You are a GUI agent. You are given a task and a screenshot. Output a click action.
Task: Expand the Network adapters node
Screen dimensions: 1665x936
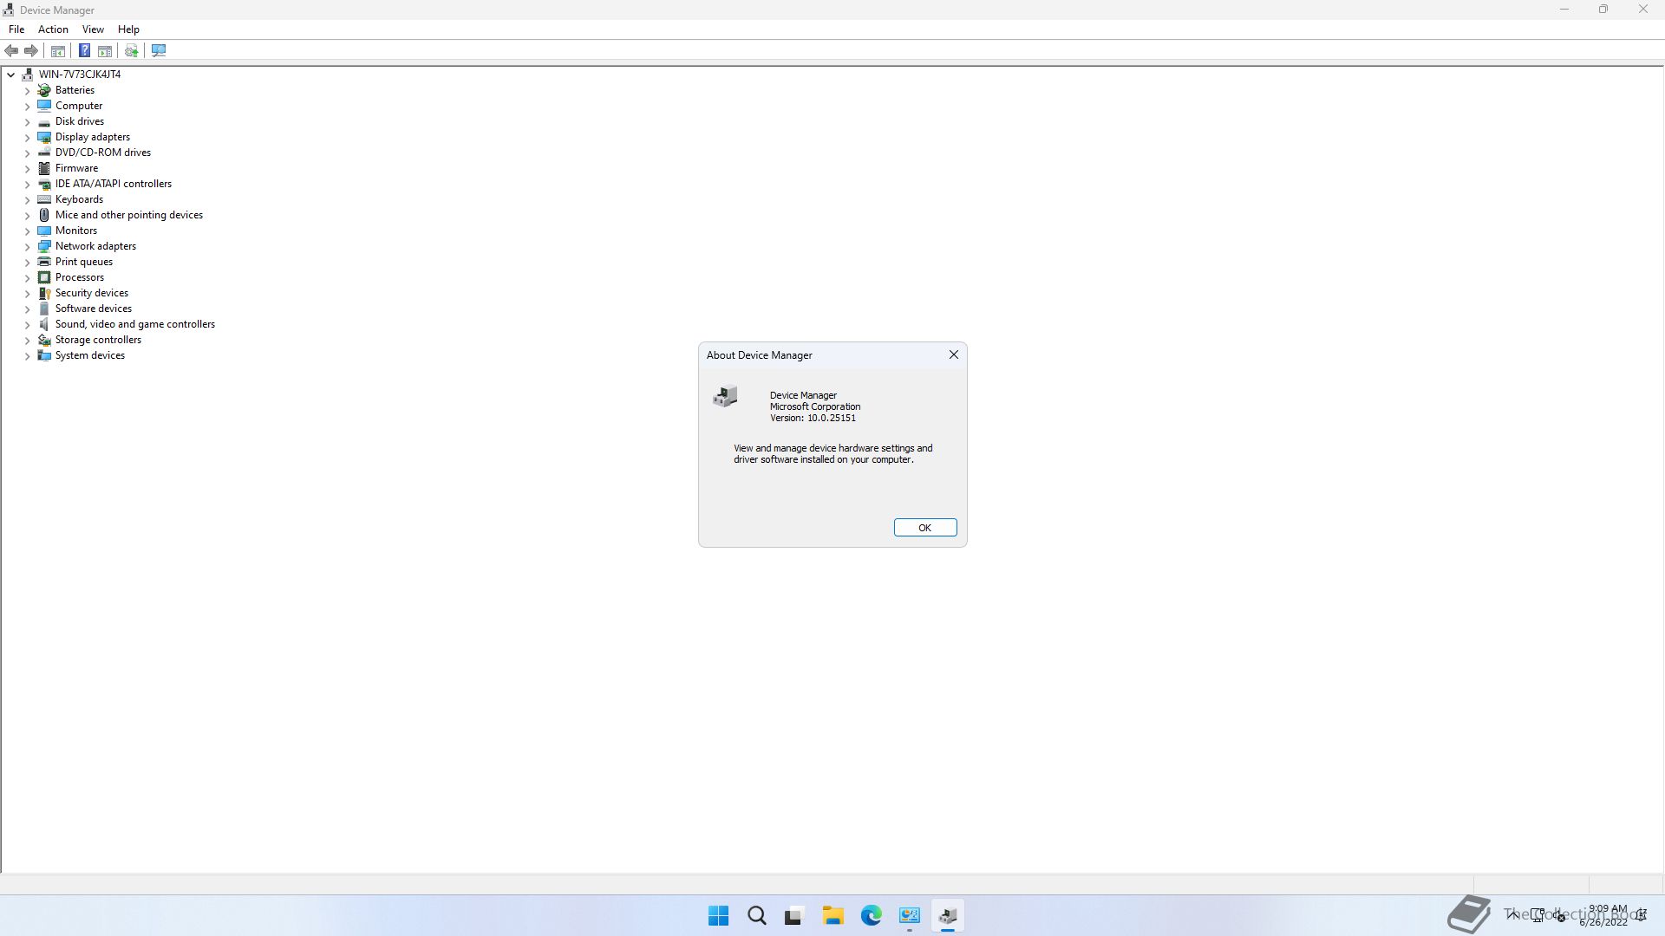pyautogui.click(x=27, y=246)
